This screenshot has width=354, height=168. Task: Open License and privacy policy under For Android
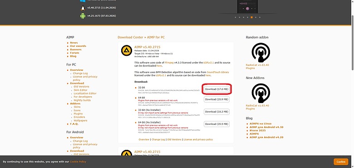click(x=85, y=146)
